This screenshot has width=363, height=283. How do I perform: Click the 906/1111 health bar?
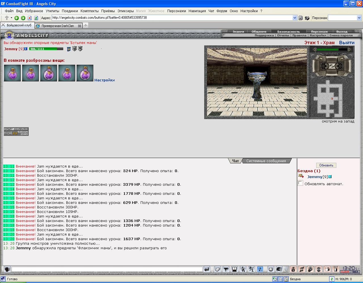click(x=46, y=49)
